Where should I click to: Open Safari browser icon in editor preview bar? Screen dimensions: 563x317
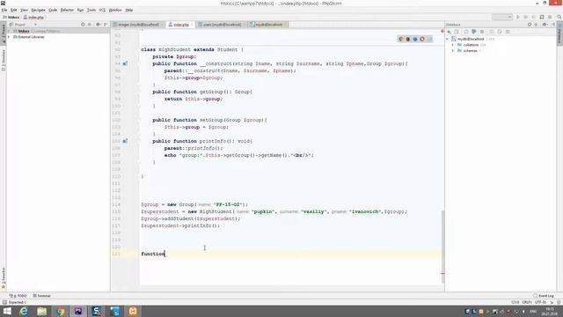415,39
